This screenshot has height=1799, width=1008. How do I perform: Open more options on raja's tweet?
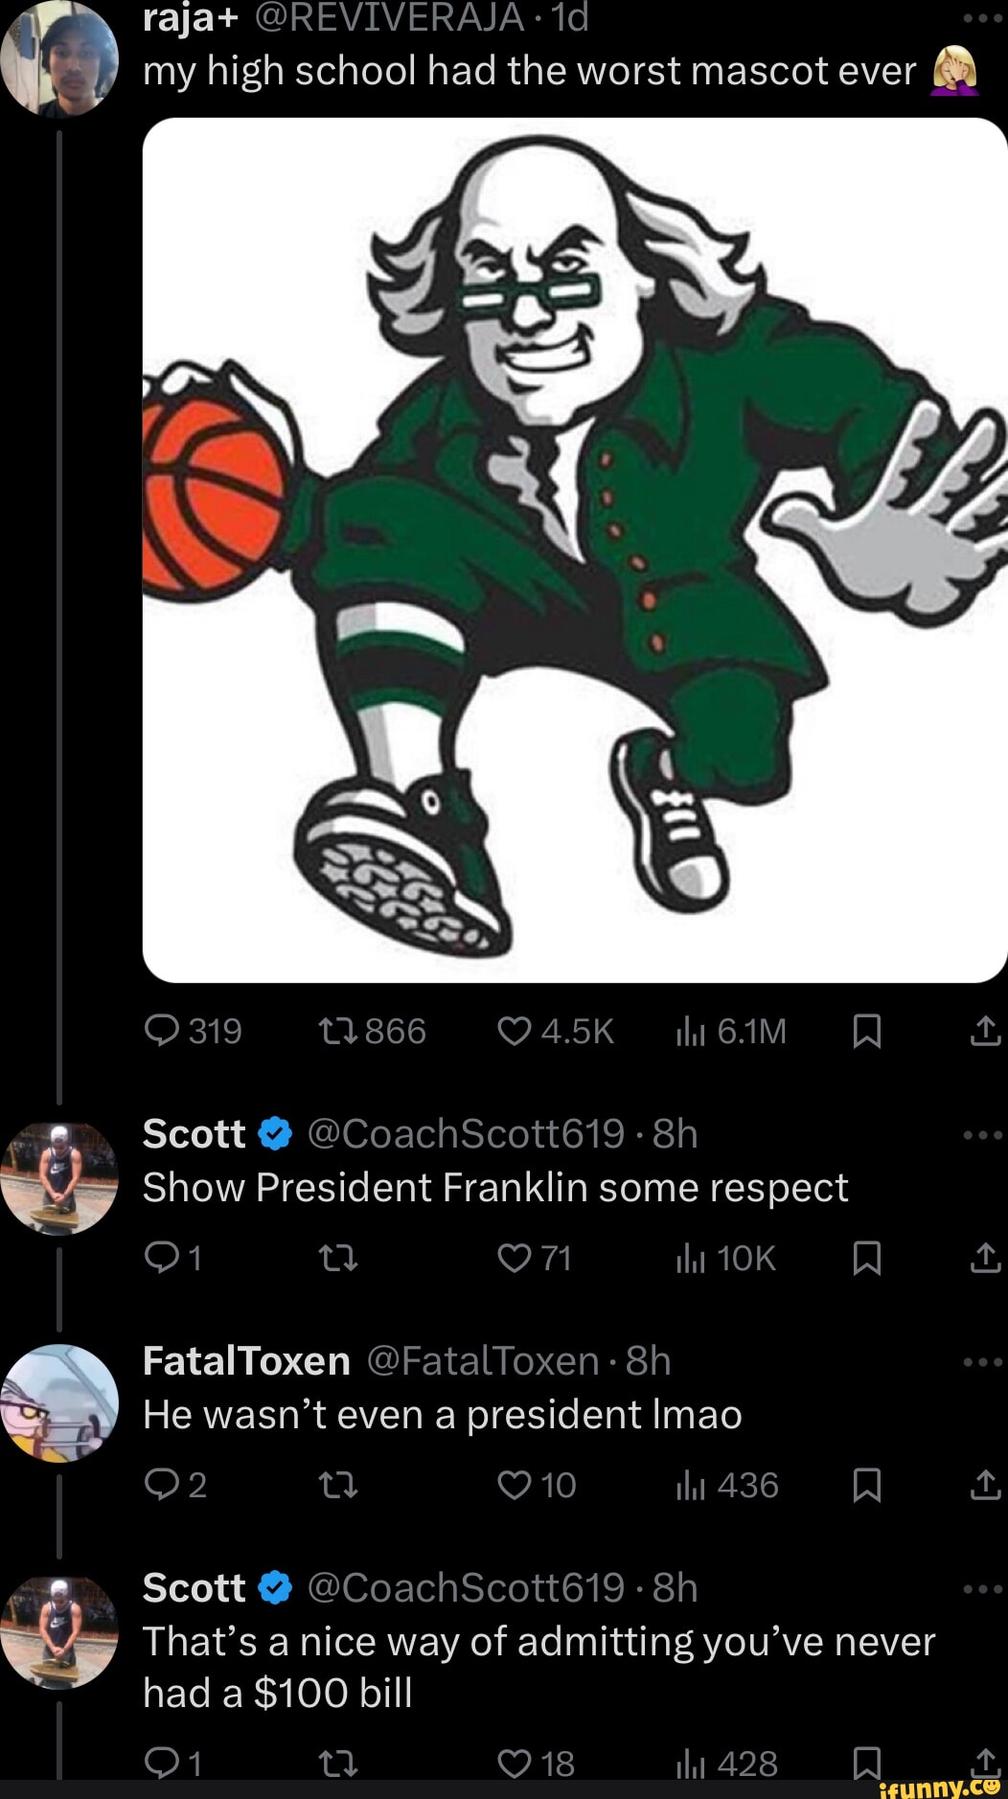(x=983, y=19)
